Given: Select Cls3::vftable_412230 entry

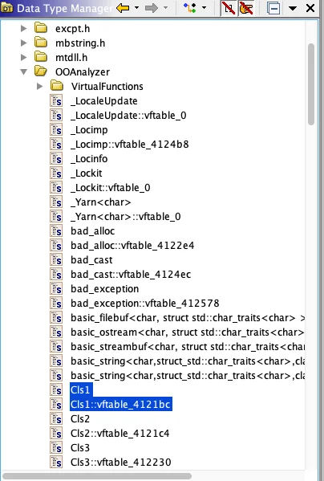Looking at the screenshot, I should (x=120, y=462).
